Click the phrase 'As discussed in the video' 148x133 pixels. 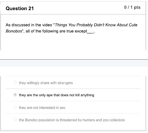pos(29,25)
